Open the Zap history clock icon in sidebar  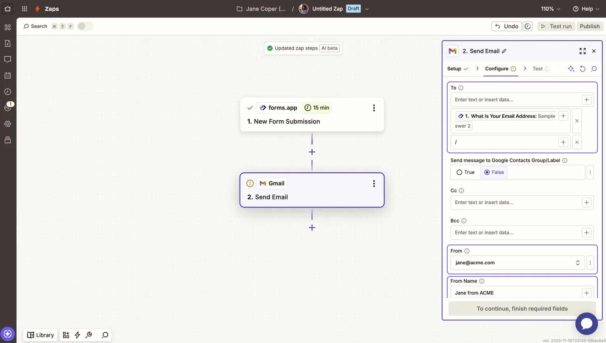pos(7,92)
